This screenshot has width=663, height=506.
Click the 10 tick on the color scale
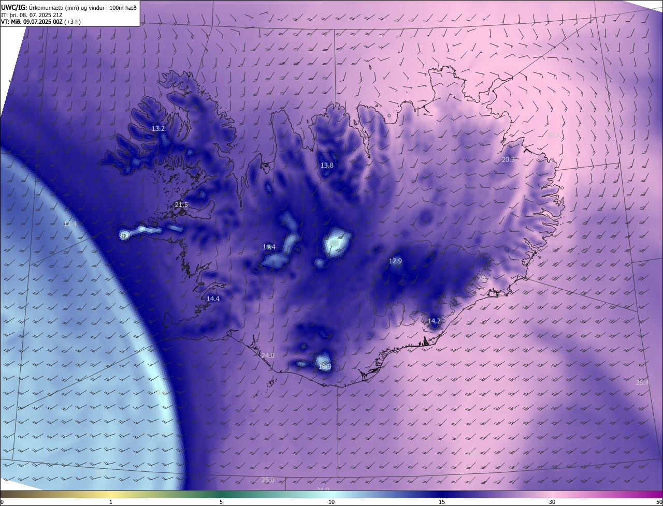tap(331, 502)
